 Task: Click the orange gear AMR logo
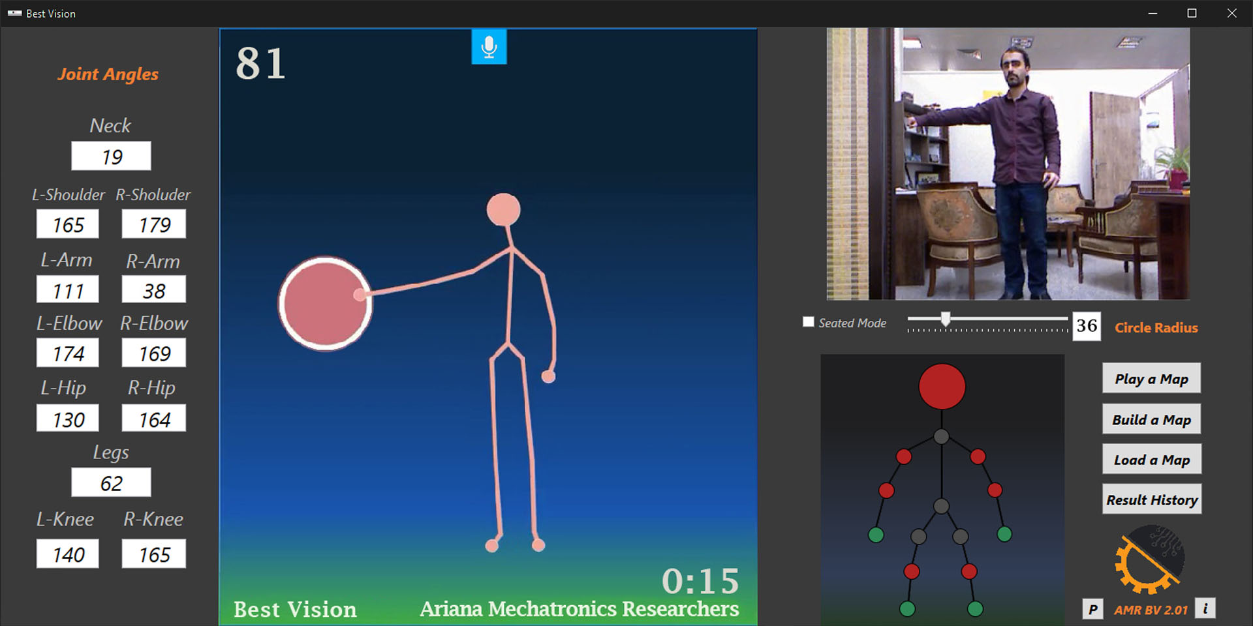(x=1149, y=559)
